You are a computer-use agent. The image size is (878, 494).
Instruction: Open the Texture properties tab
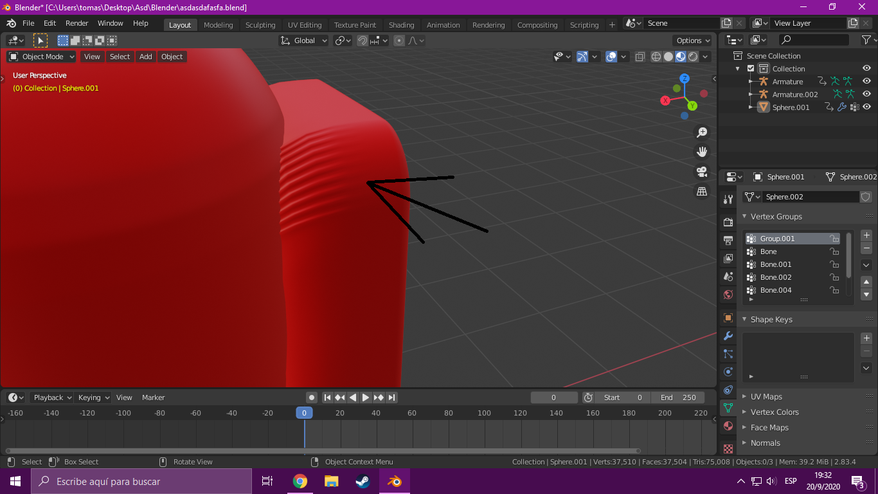pyautogui.click(x=728, y=448)
